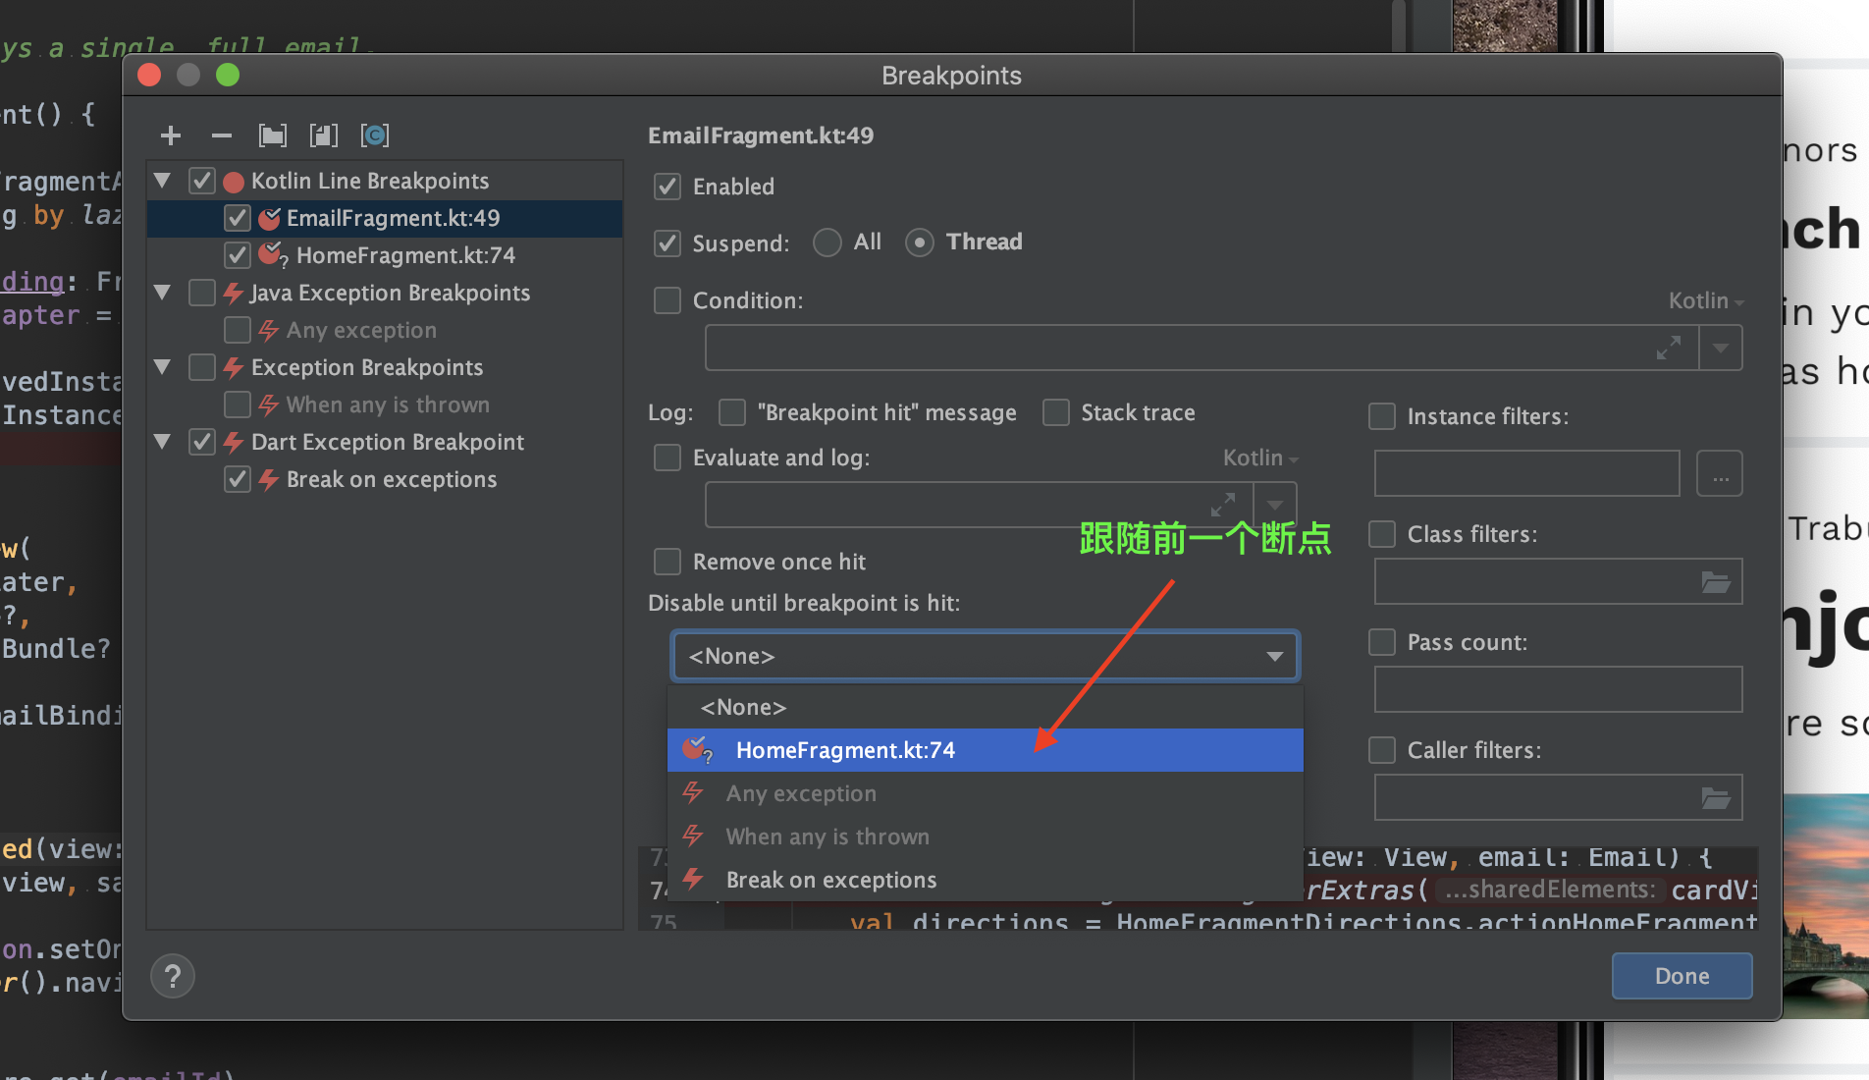Click the Condition expression input field
The image size is (1869, 1080).
coord(1201,348)
